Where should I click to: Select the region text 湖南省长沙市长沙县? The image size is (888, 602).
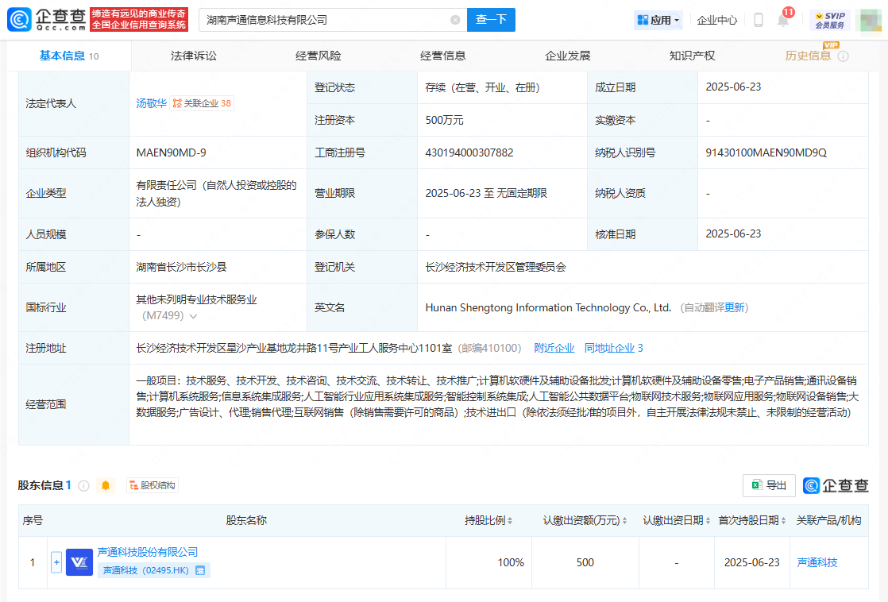[181, 268]
